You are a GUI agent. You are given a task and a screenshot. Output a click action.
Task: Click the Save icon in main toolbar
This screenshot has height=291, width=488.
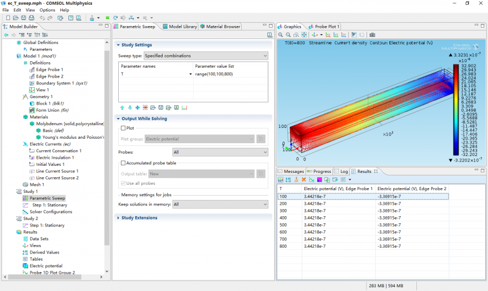pos(23,18)
